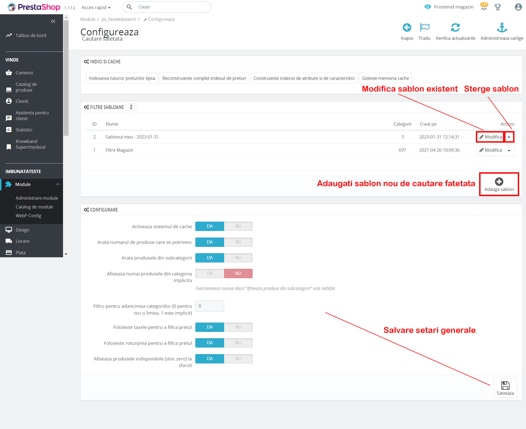
Task: Click the Salveaza floppy disk icon
Action: [505, 385]
